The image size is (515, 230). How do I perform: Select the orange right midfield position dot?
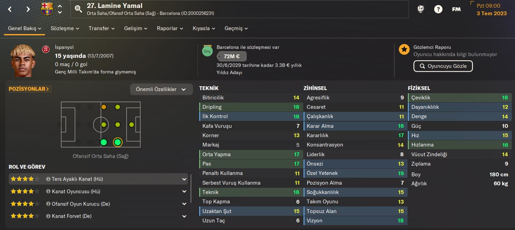point(104,107)
